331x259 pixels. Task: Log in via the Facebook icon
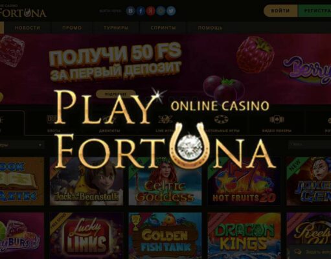141,11
